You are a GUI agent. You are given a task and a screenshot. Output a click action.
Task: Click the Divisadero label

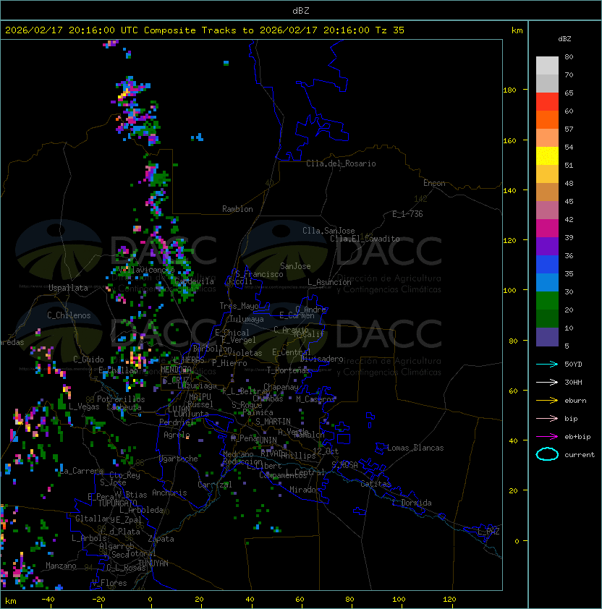pyautogui.click(x=321, y=359)
